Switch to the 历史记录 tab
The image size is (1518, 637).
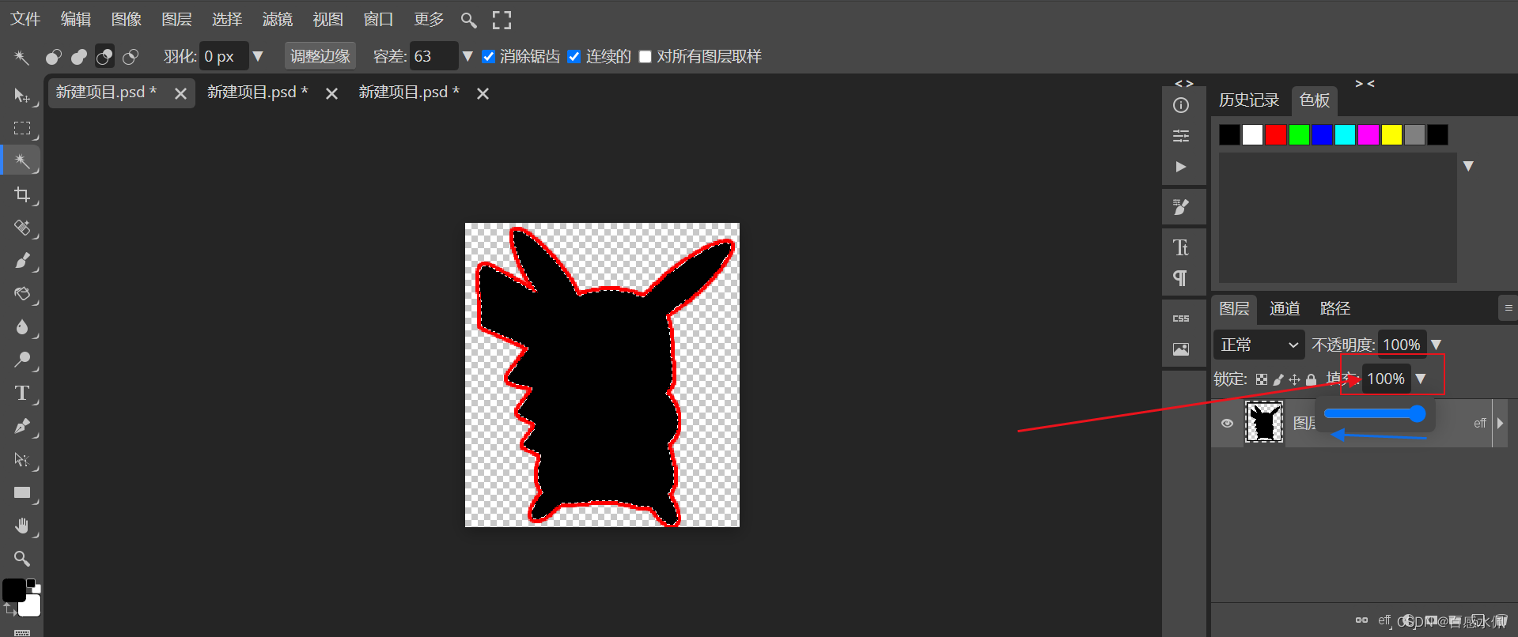tap(1249, 100)
